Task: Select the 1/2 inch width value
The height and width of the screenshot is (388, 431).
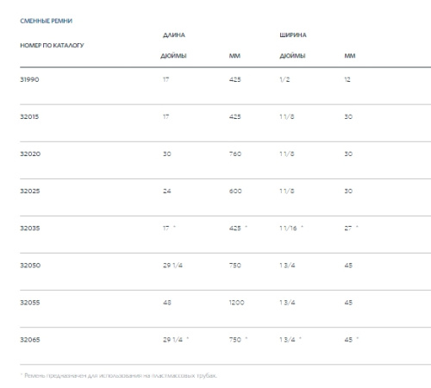Action: coord(284,79)
